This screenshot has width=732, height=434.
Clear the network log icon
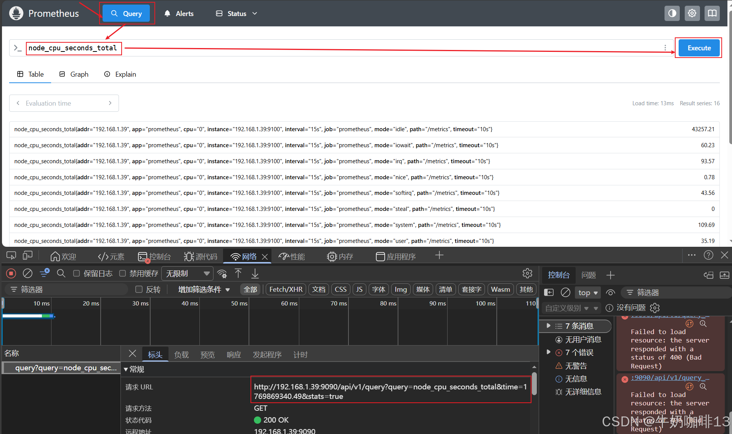27,273
